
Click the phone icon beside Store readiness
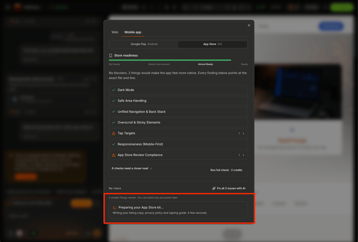point(111,55)
